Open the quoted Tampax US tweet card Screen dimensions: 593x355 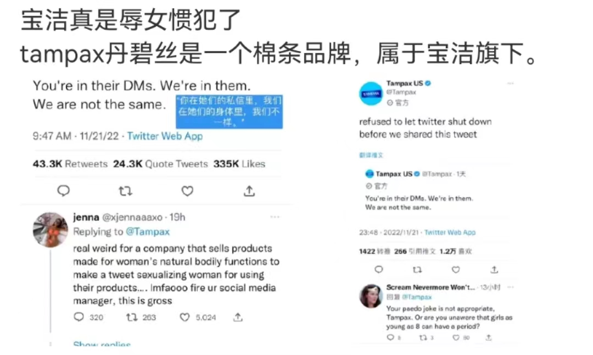pyautogui.click(x=435, y=191)
